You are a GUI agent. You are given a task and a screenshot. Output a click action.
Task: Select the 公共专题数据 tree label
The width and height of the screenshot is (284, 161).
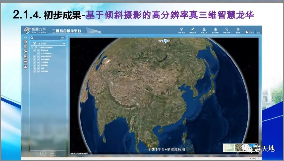46,53
